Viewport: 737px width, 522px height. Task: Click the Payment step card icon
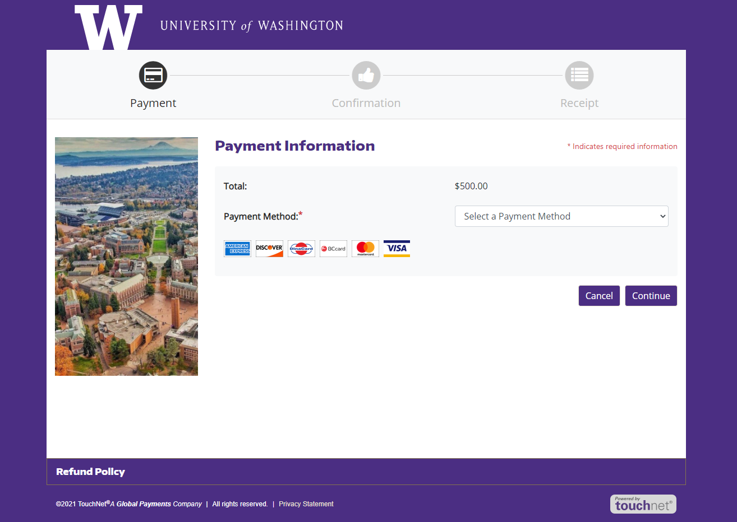pyautogui.click(x=153, y=75)
